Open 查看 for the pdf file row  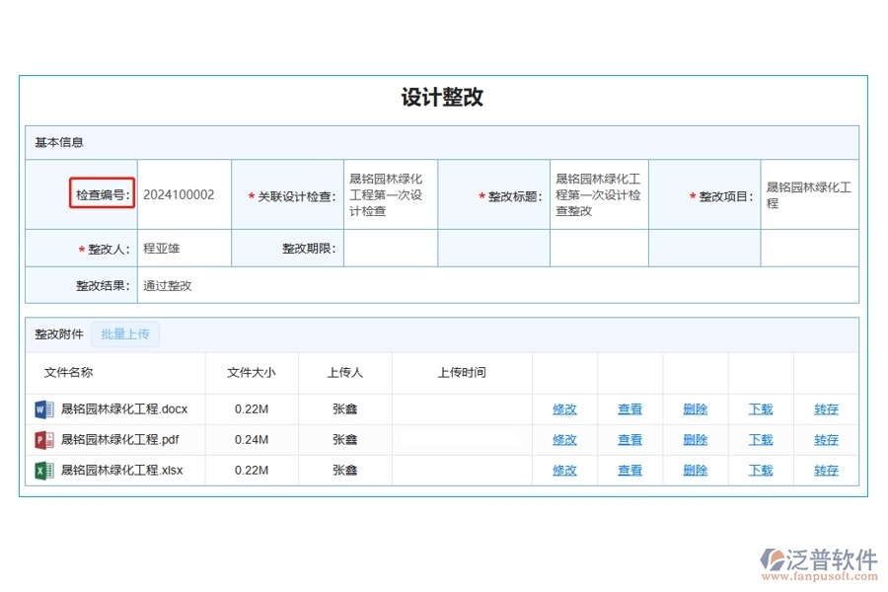pos(629,439)
